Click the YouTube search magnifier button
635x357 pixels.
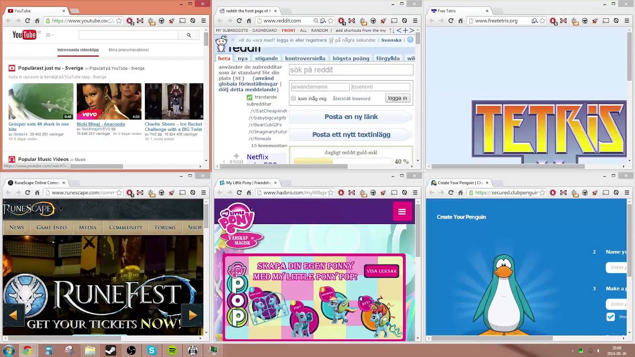click(x=189, y=35)
